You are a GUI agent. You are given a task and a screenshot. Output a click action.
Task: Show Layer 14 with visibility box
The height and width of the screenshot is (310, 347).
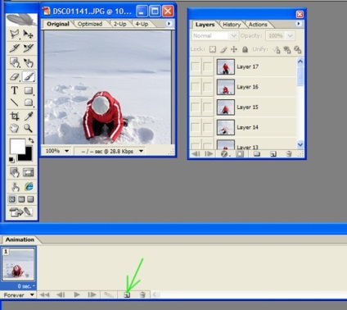click(x=196, y=127)
